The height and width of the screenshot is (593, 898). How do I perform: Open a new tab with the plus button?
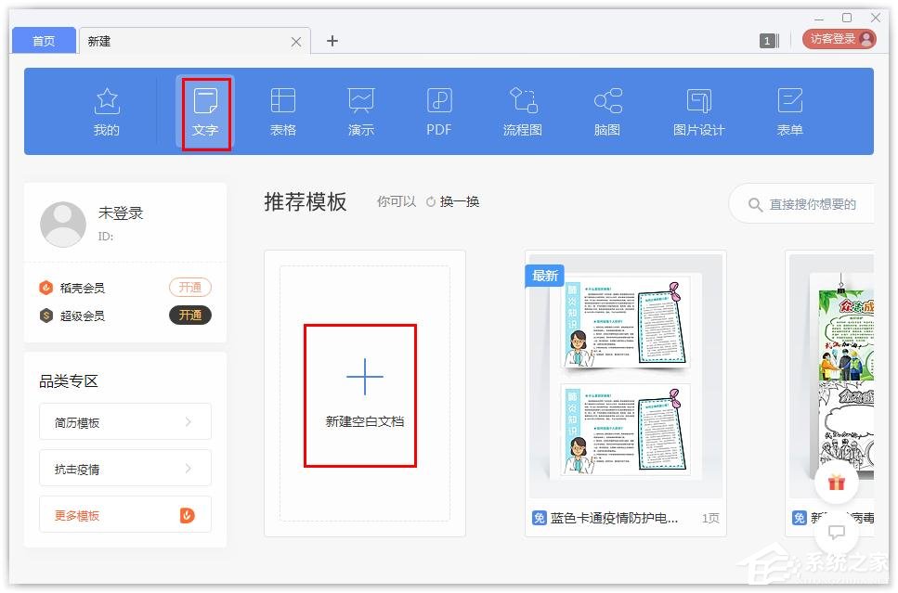[332, 41]
